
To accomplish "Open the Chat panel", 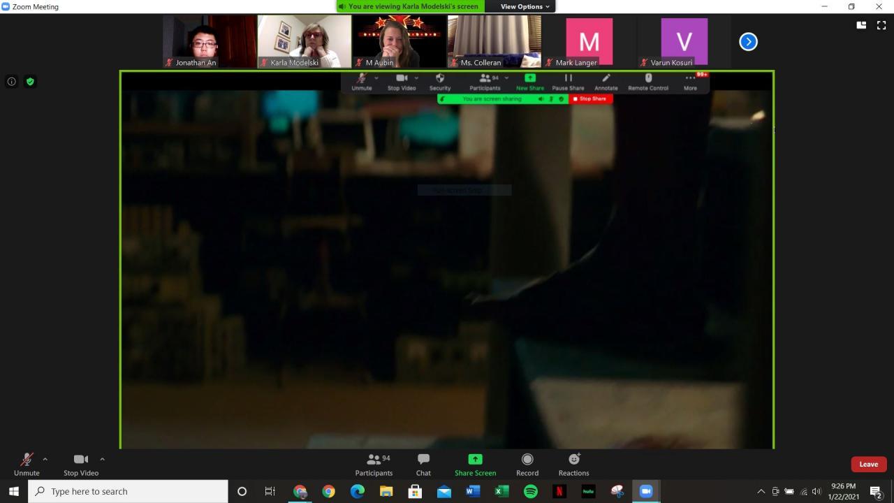I will pyautogui.click(x=423, y=464).
